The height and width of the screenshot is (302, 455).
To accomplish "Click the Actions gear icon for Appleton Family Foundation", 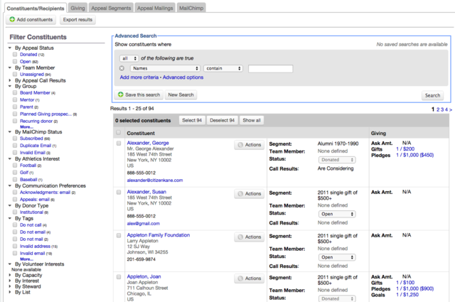I will [240, 237].
